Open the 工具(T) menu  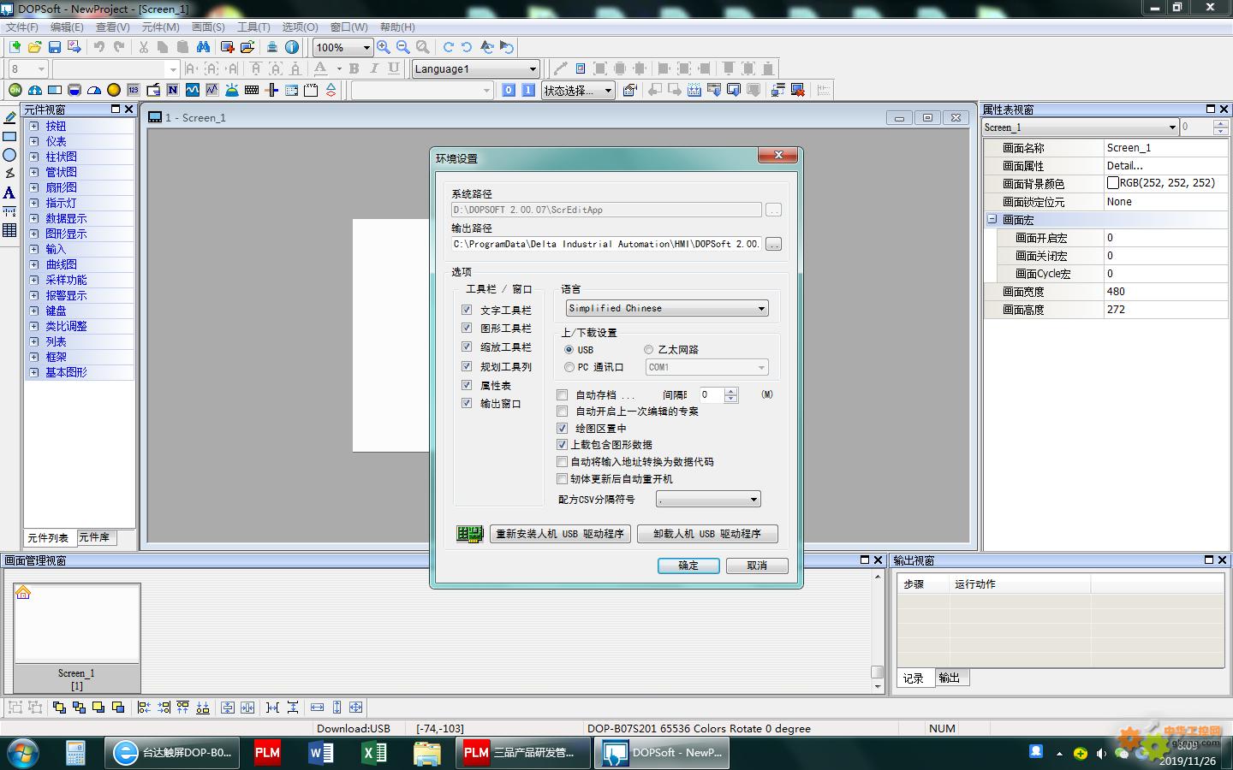(253, 27)
